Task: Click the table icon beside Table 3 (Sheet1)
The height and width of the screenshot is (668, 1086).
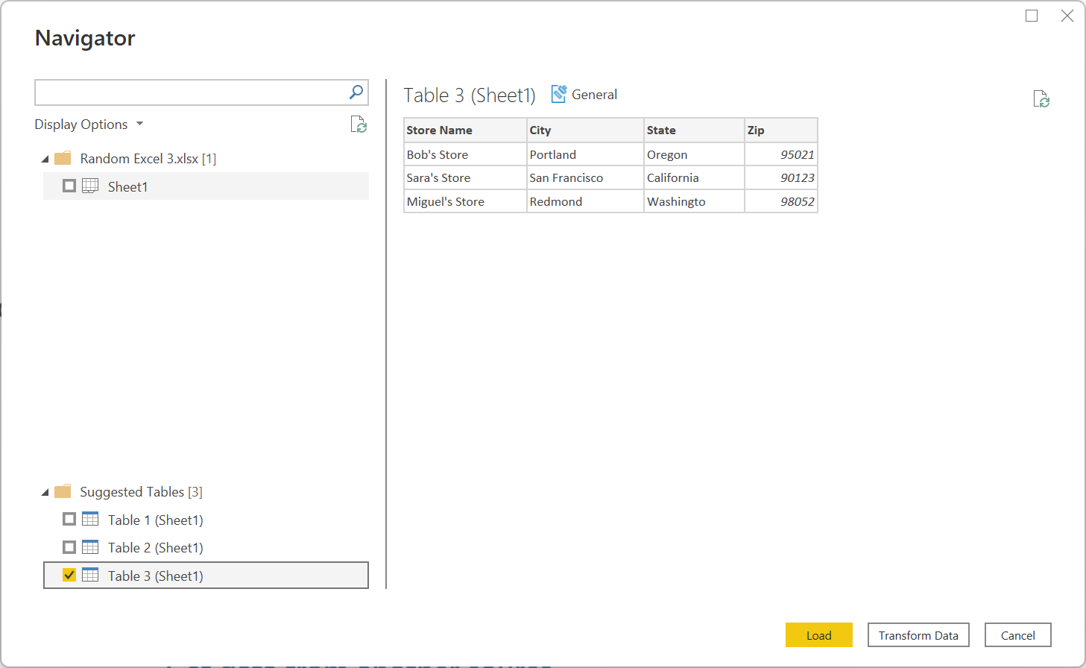Action: click(x=89, y=575)
